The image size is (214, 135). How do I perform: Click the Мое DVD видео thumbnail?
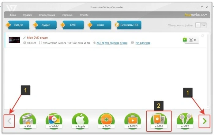(14, 40)
